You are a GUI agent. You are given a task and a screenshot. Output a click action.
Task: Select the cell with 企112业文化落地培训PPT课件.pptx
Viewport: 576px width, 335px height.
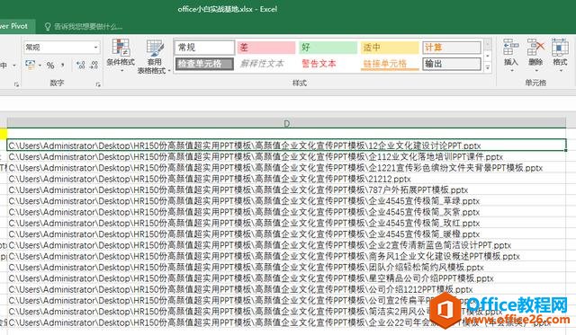pyautogui.click(x=286, y=156)
